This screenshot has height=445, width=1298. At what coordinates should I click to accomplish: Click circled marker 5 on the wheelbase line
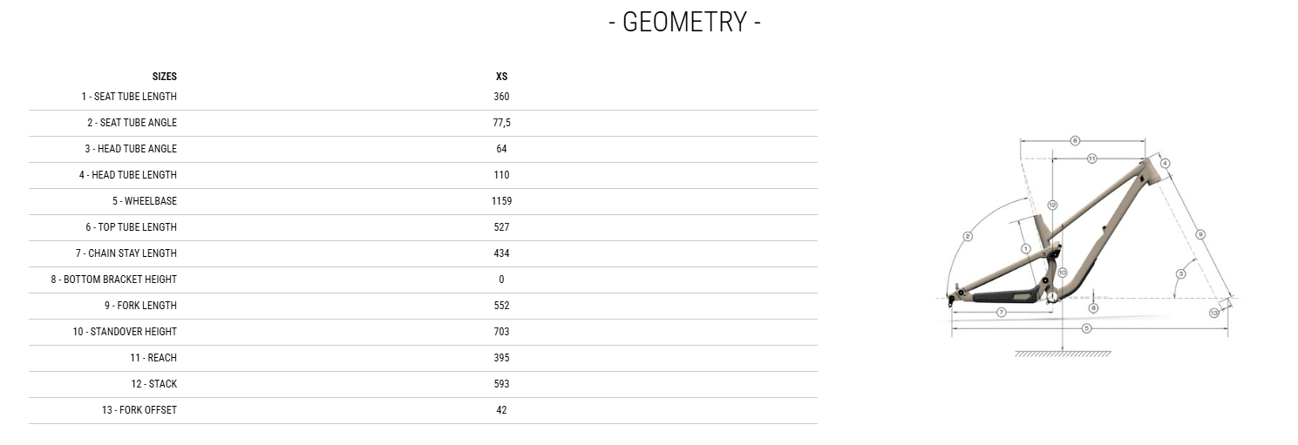tap(1086, 328)
